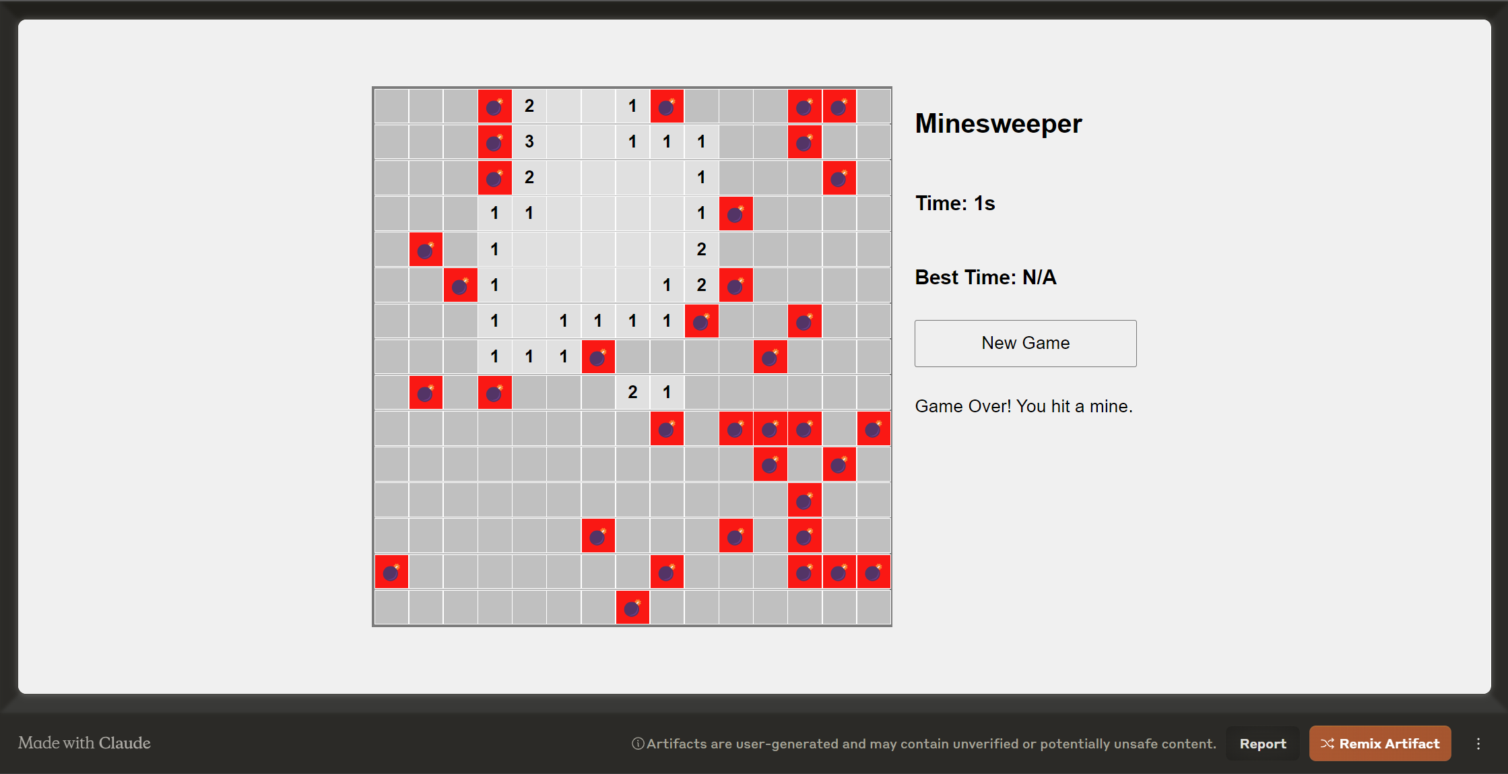Screen dimensions: 1508x774
Task: Click the Minesweeper title text
Action: coord(997,123)
